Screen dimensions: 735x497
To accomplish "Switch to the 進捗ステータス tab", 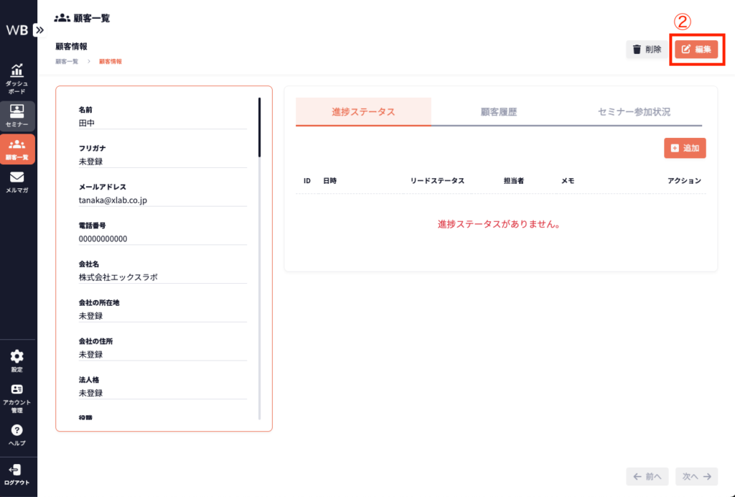I will (x=363, y=112).
